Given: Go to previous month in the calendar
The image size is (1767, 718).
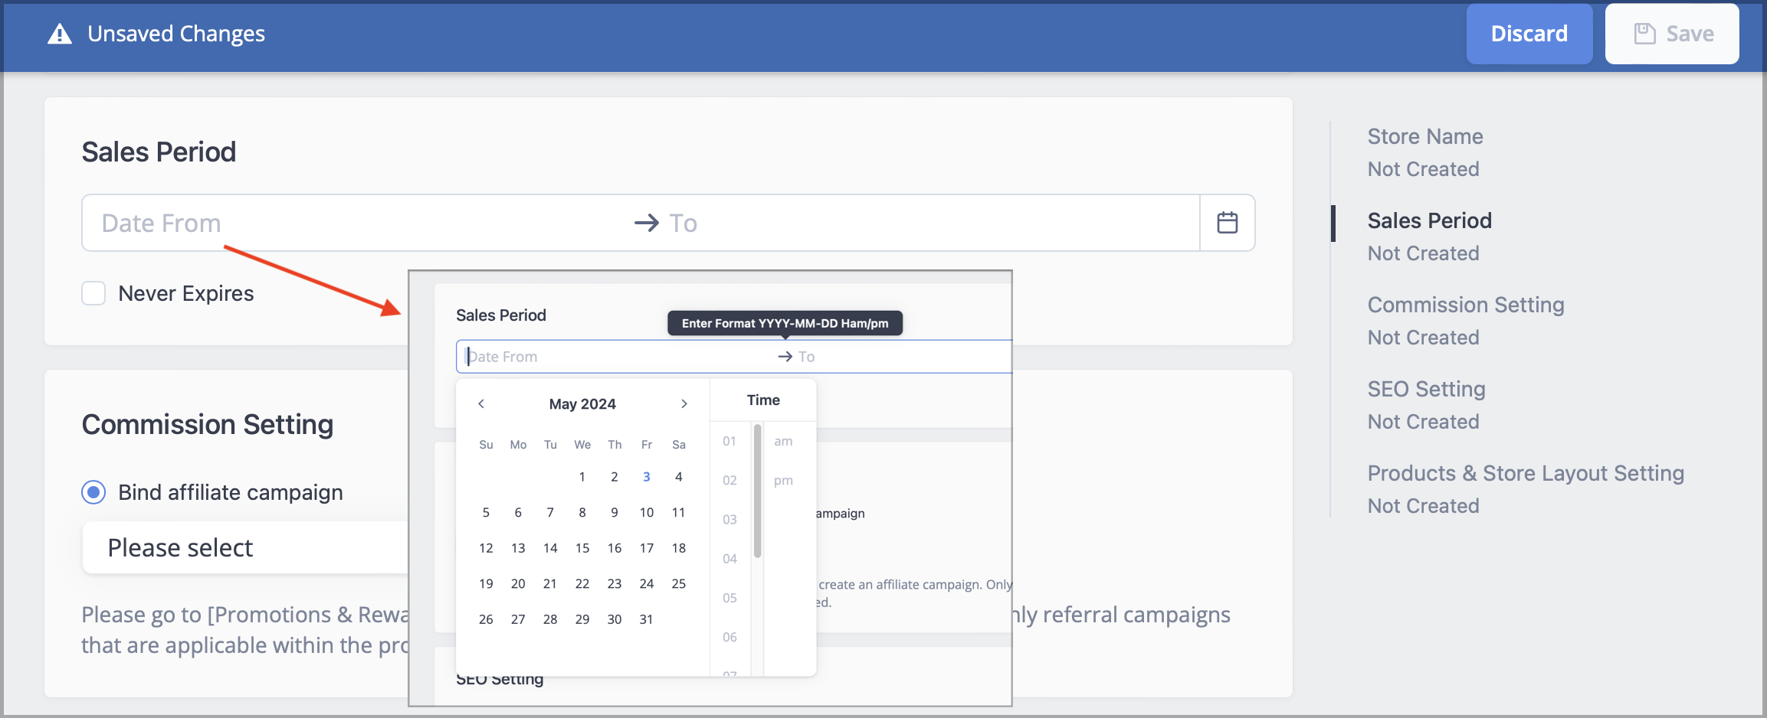Looking at the screenshot, I should click(x=481, y=403).
